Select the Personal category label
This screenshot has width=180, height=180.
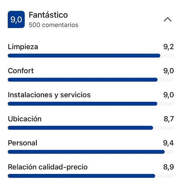click(x=22, y=143)
